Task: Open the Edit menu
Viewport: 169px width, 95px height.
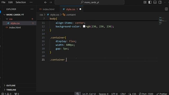Action: pyautogui.click(x=11, y=2)
